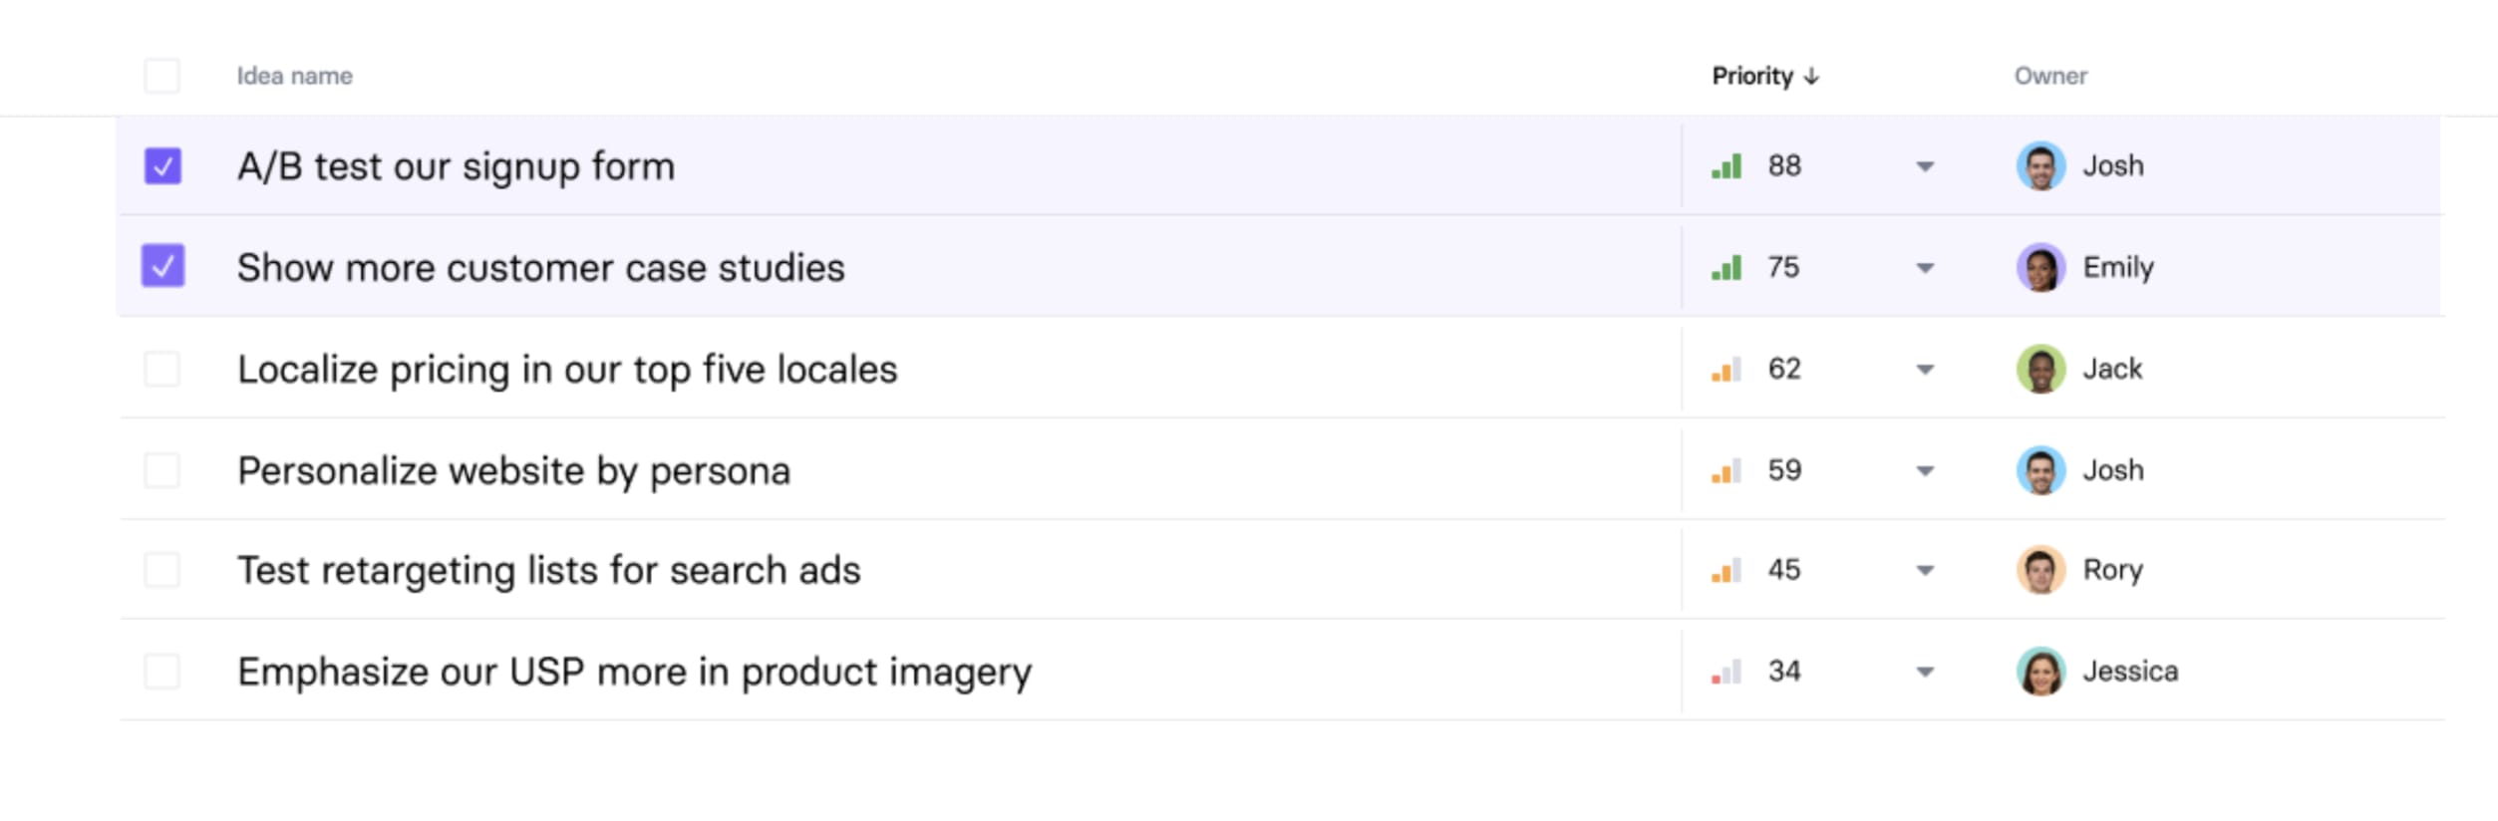Uncheck the A/B test our signup form checkbox
2498x821 pixels.
[x=162, y=166]
